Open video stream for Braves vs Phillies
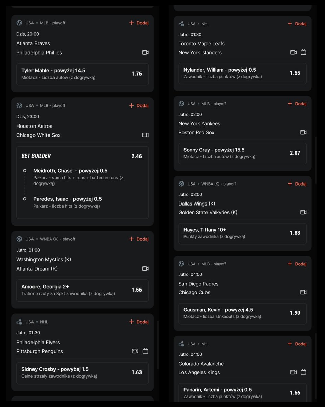 145,52
